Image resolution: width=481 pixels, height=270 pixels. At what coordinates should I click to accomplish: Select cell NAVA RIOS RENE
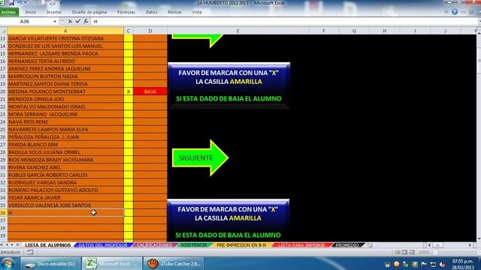(65, 121)
